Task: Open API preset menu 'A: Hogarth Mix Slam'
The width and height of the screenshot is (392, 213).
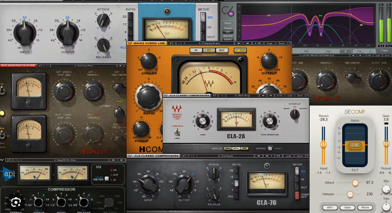Action: click(65, 160)
